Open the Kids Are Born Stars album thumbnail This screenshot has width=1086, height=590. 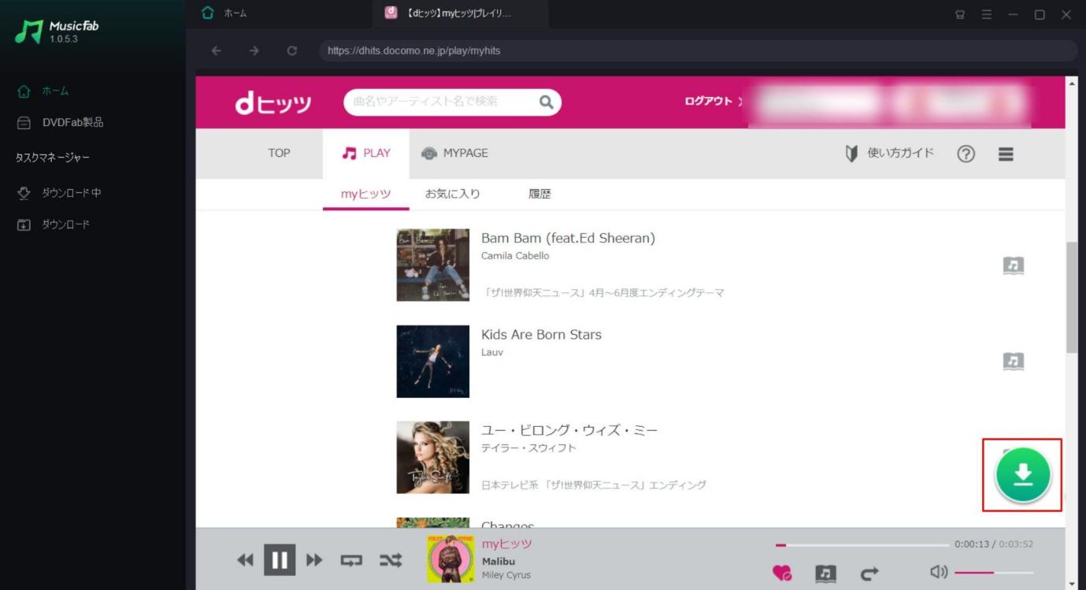click(432, 362)
